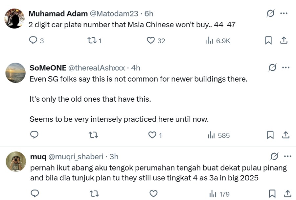Bookmark SoMeONE's tweet
296x200 pixels.
(270, 135)
